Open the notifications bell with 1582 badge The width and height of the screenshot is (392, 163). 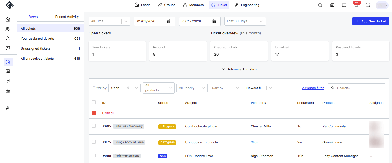pyautogui.click(x=356, y=5)
